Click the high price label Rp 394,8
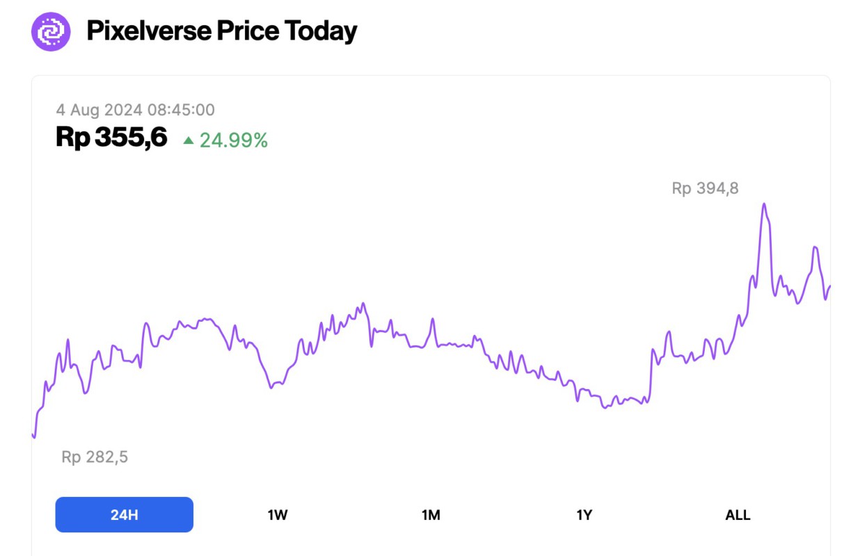This screenshot has height=556, width=844. coord(705,188)
